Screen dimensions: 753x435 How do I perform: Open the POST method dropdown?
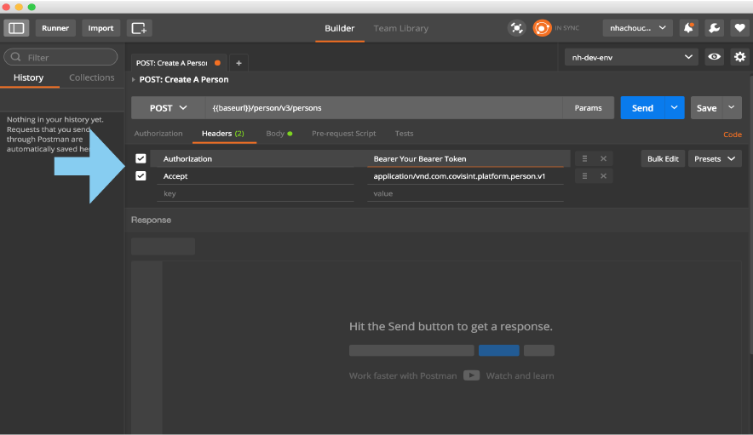(x=168, y=108)
